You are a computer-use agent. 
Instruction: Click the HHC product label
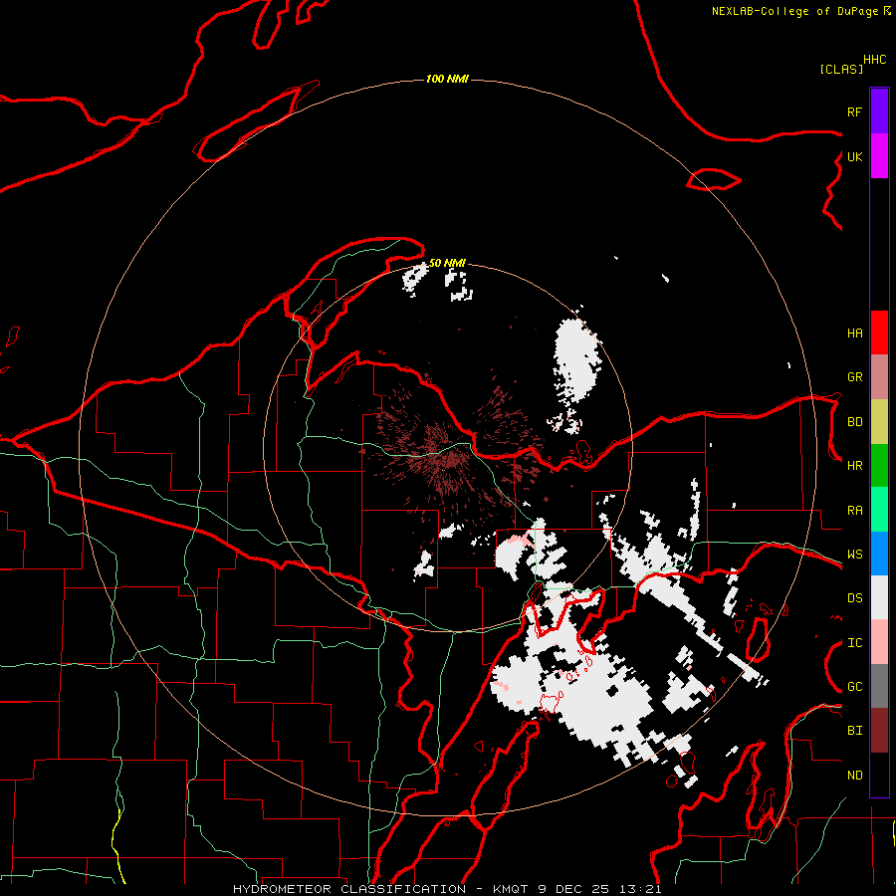pos(875,60)
